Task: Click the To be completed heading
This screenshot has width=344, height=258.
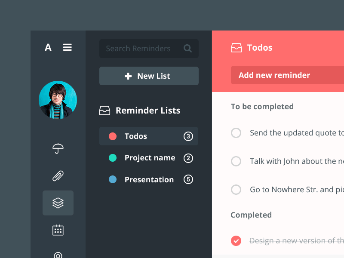Action: (262, 107)
